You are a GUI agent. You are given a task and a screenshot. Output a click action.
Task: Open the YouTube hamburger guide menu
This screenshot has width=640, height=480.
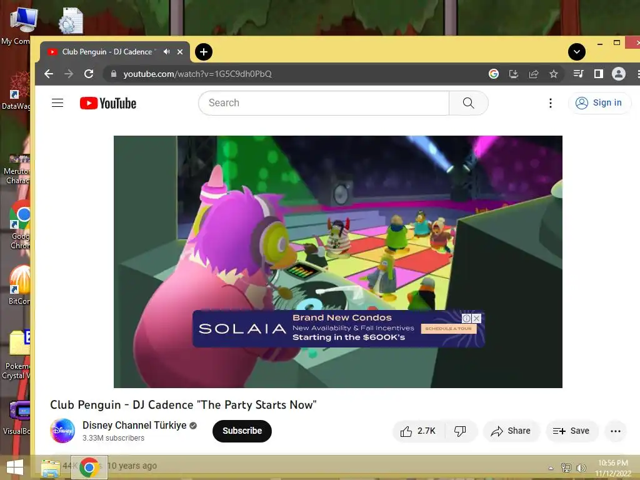pyautogui.click(x=57, y=103)
